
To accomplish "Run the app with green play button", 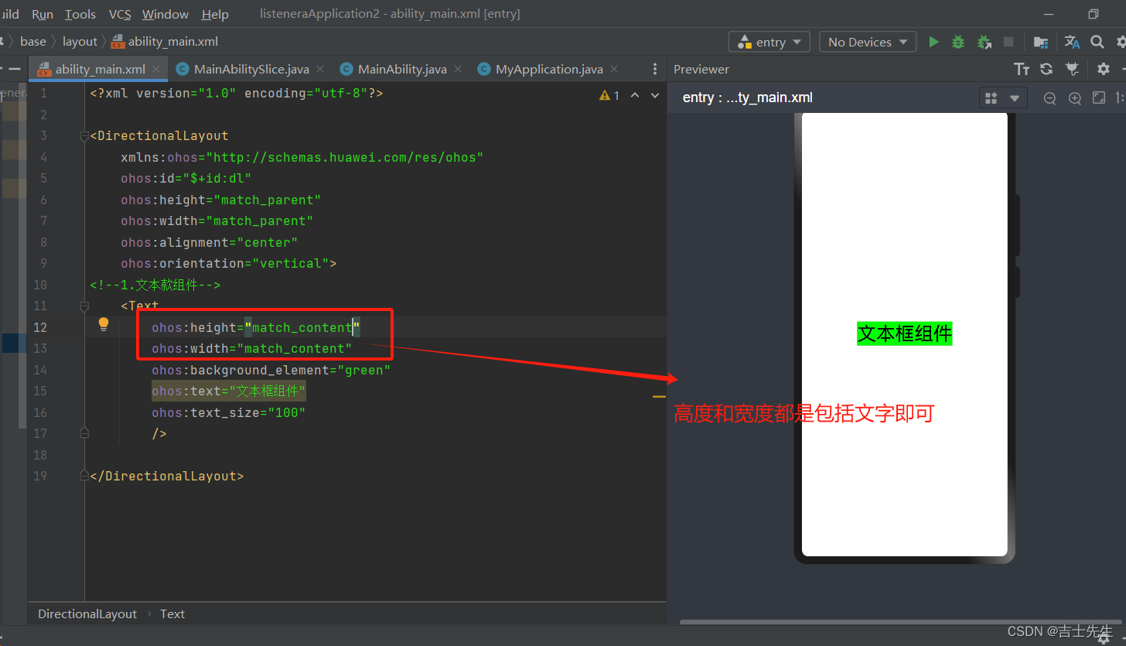I will click(x=933, y=42).
